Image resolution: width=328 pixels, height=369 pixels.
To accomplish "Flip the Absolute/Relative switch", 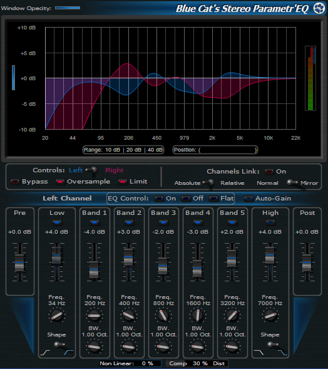I will (208, 183).
